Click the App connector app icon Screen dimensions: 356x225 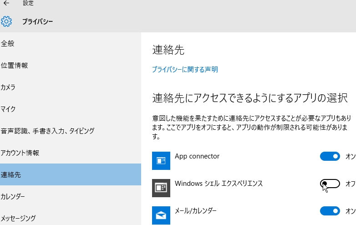(161, 161)
